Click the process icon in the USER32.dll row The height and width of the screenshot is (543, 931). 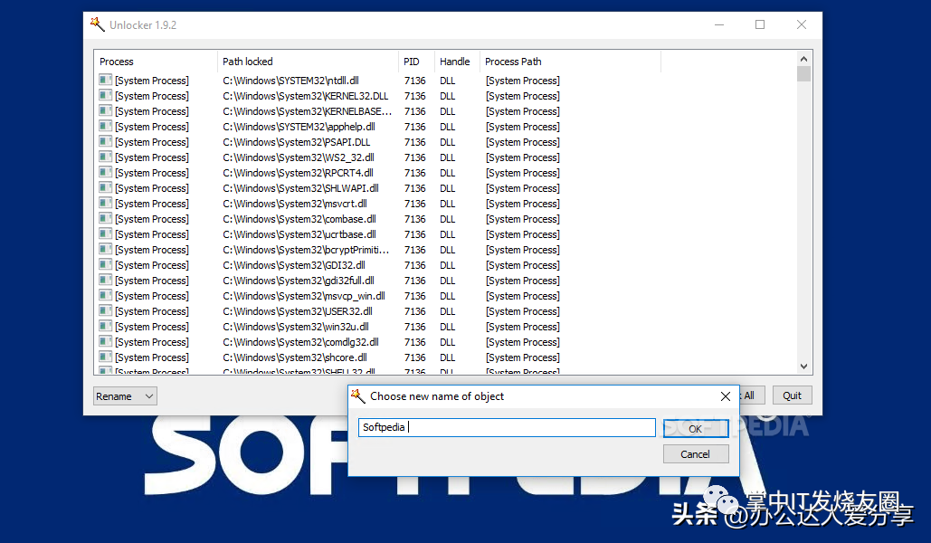[106, 310]
